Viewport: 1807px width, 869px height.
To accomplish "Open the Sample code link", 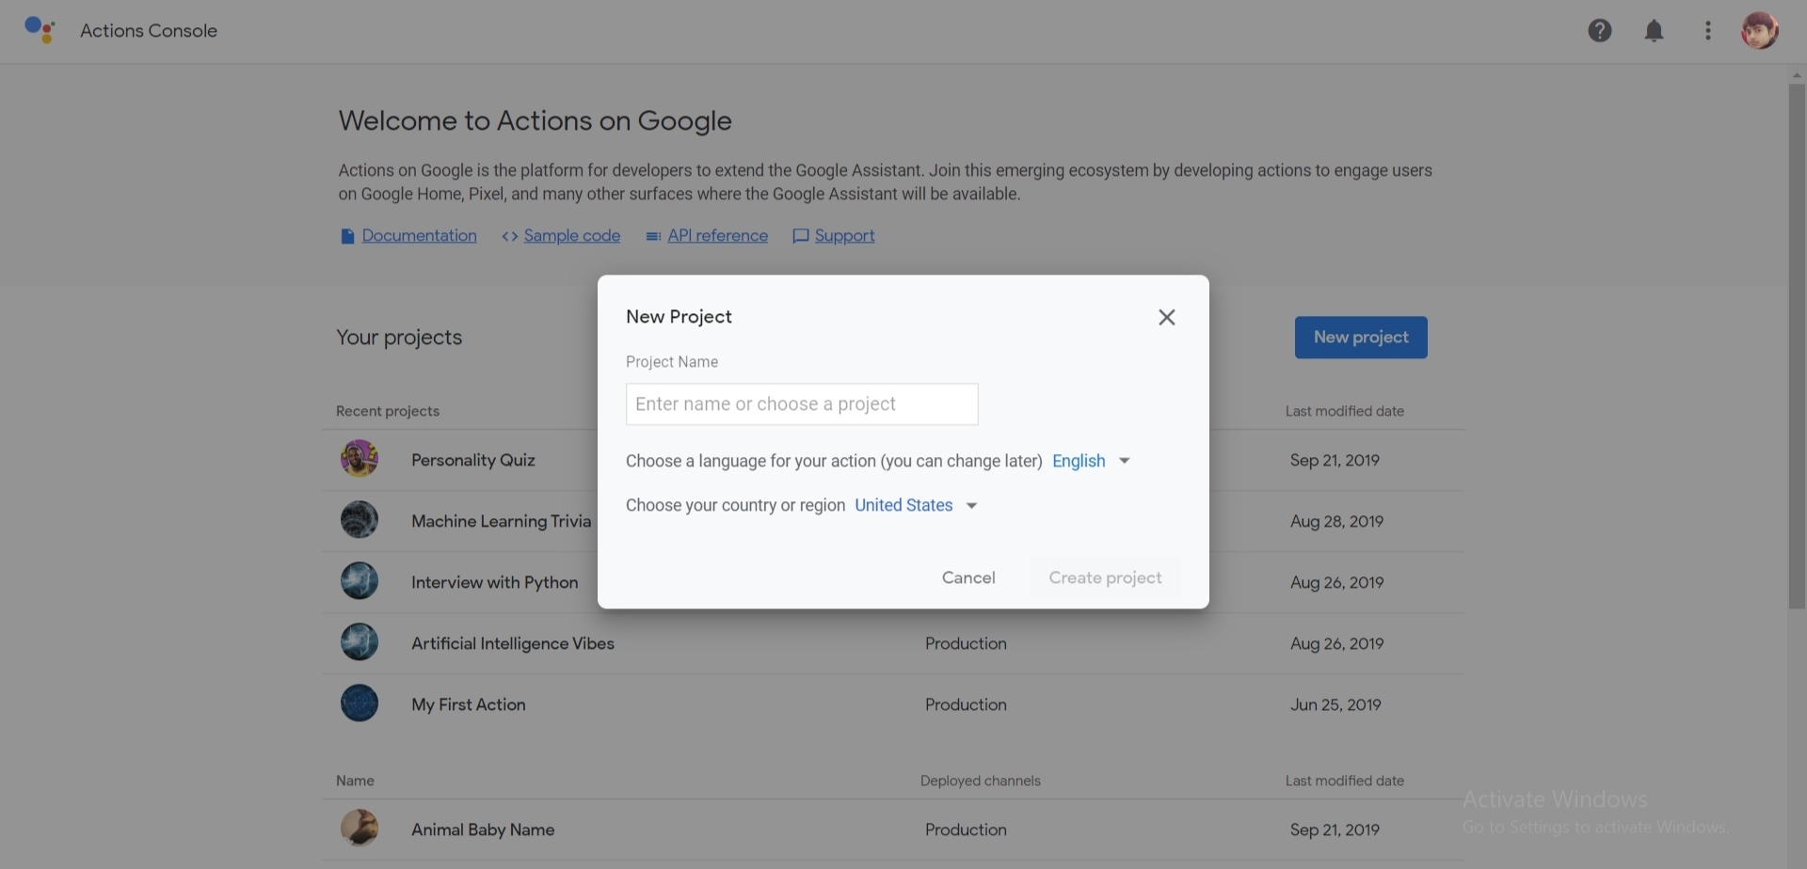I will coord(571,236).
